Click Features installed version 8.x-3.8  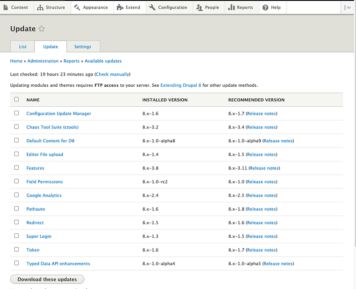[x=150, y=168]
